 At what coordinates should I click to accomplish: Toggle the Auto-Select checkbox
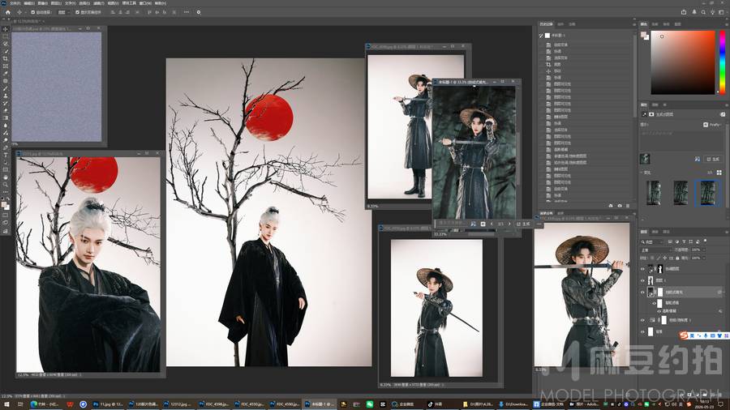[x=33, y=12]
